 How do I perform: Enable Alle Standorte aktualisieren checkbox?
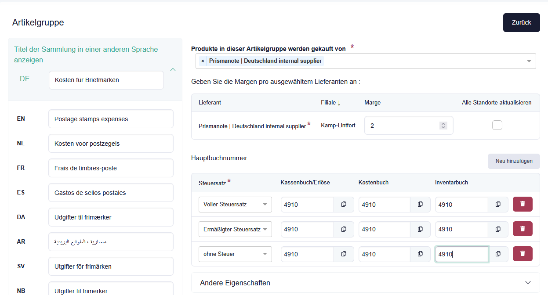click(497, 126)
